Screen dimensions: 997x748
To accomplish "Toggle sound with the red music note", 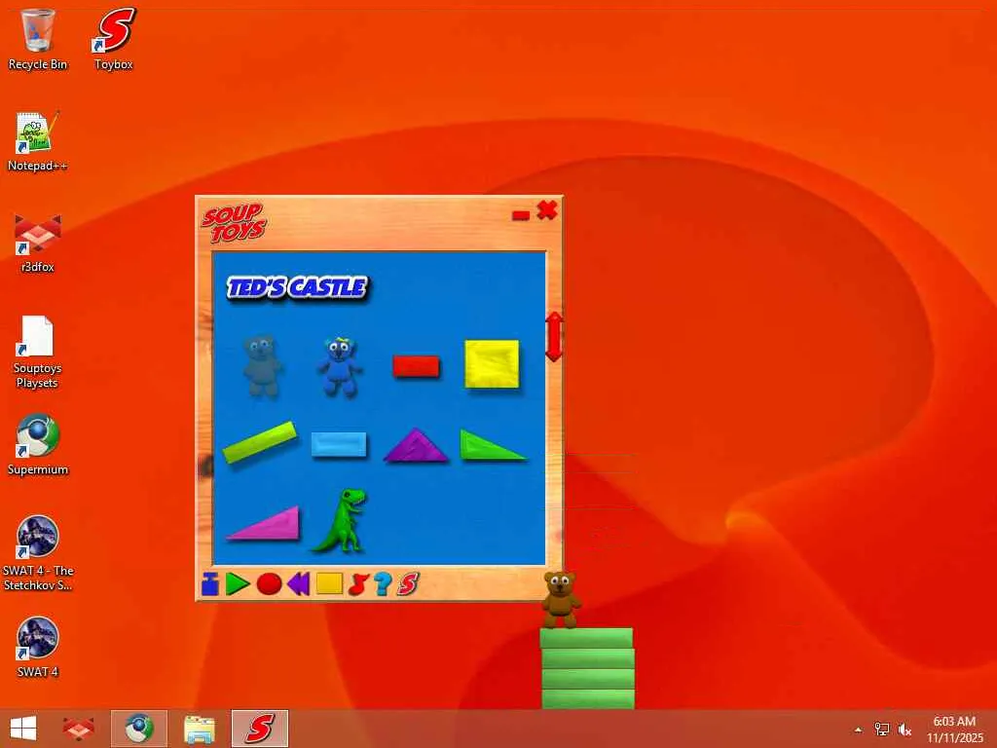I will (358, 584).
